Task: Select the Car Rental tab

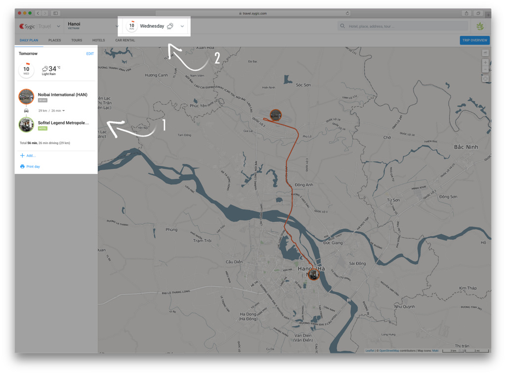Action: (125, 41)
